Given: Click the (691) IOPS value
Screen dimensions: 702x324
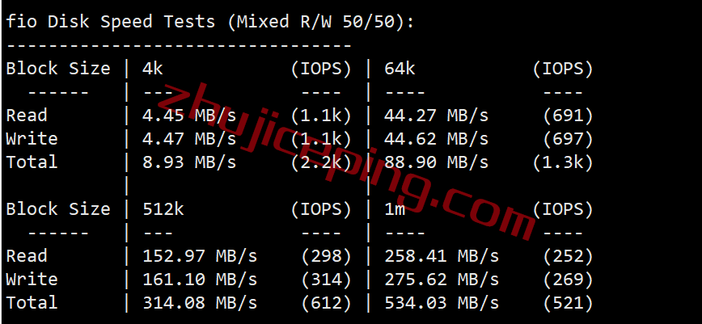Looking at the screenshot, I should 568,116.
